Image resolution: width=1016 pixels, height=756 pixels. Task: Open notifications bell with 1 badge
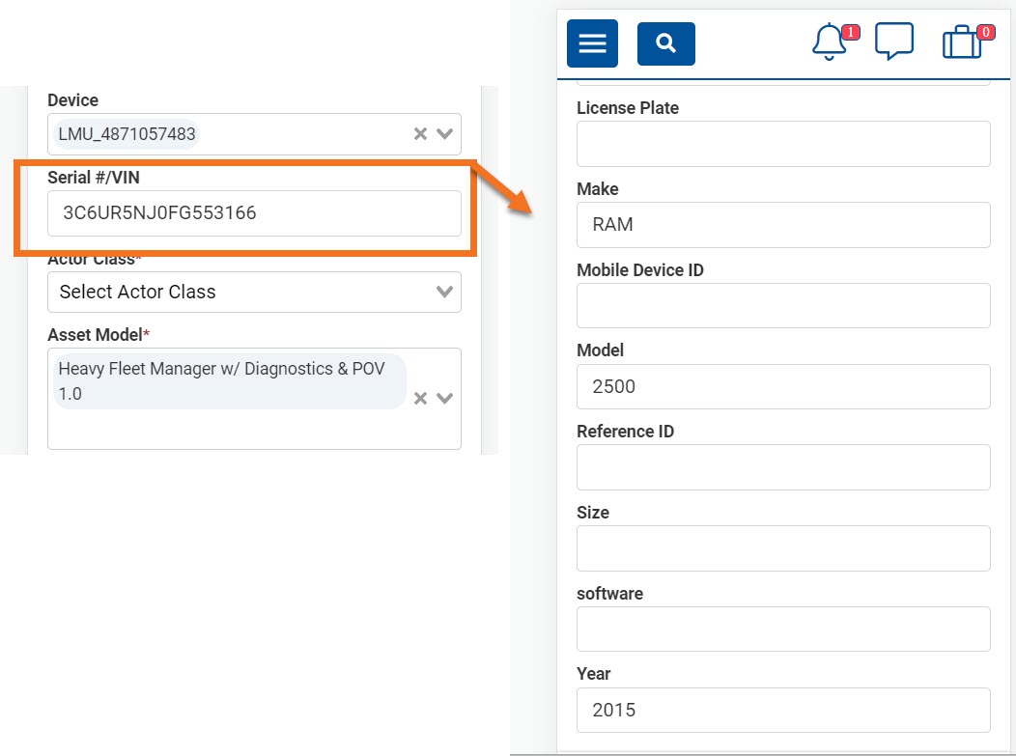(x=834, y=42)
